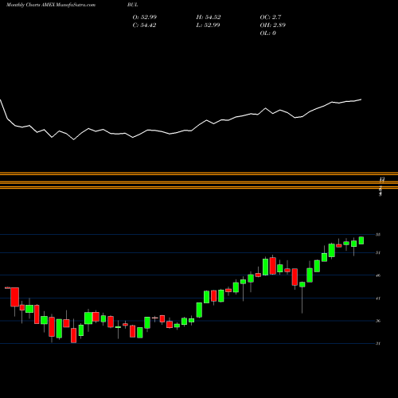Viewport: 398px width, 398px height.
Task: Select the high price value 'H: 54.52'
Action: pyautogui.click(x=209, y=18)
